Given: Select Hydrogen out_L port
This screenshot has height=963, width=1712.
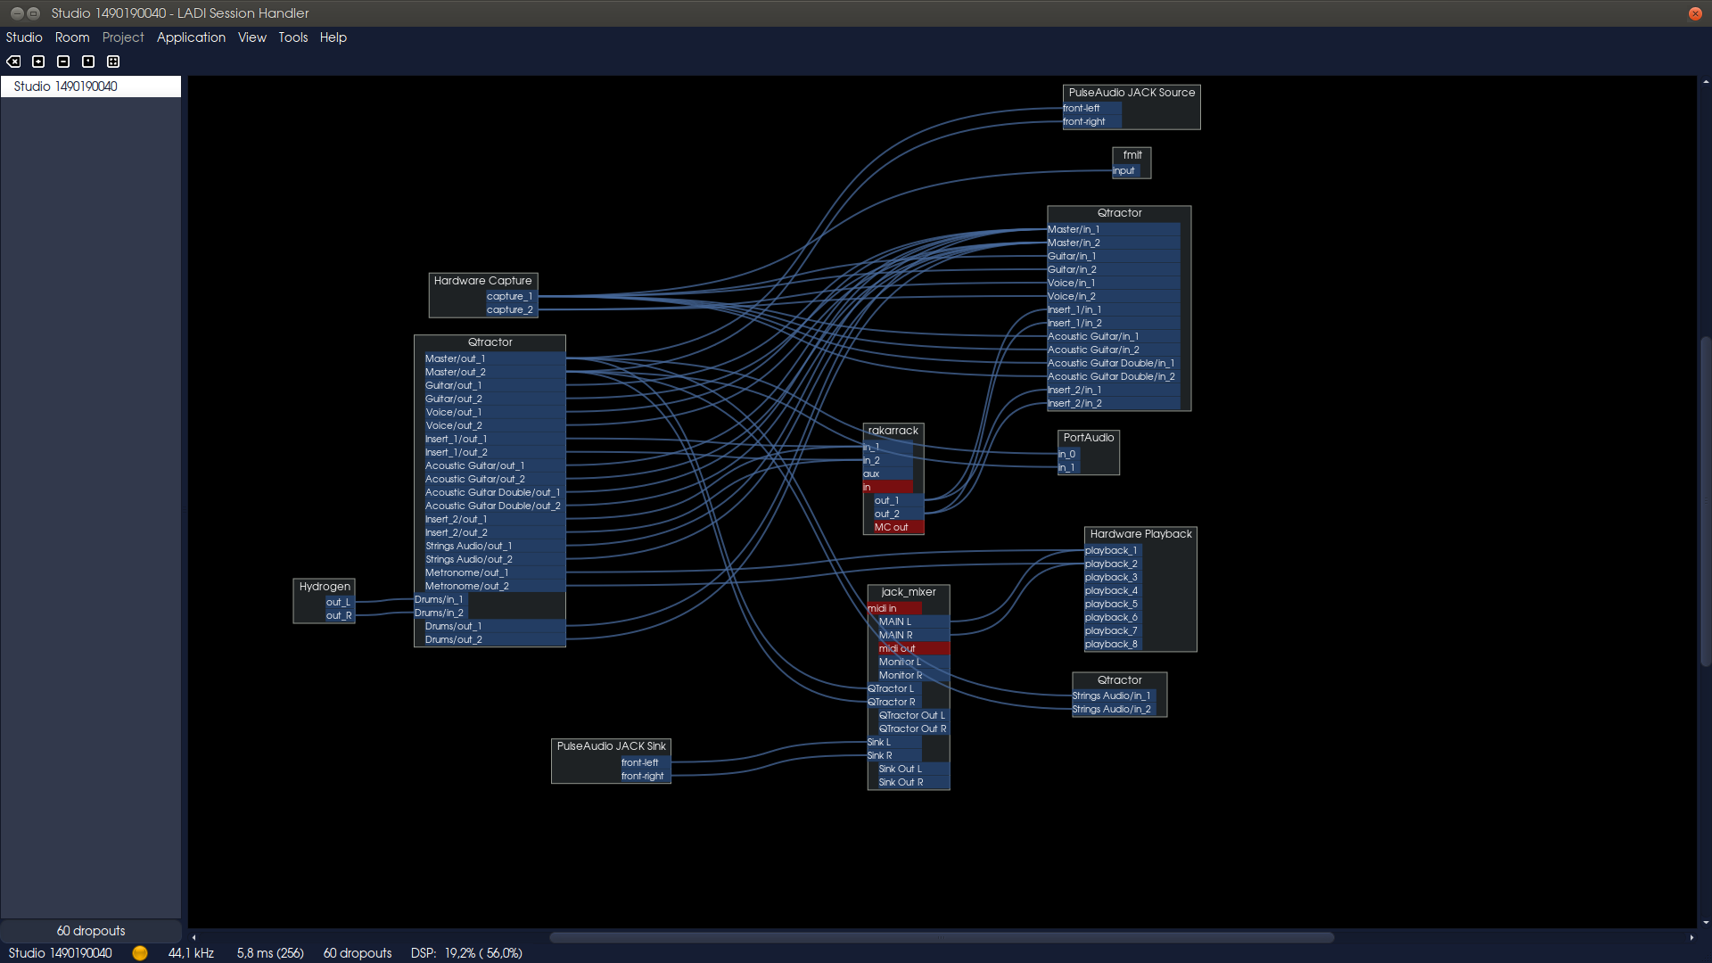Looking at the screenshot, I should [340, 603].
